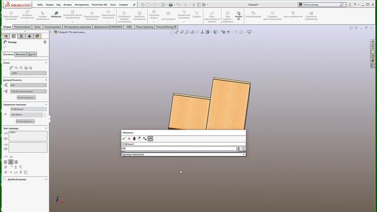The image size is (377, 212).
Task: Select left text justification in the Размер panel
Action: click(5, 162)
